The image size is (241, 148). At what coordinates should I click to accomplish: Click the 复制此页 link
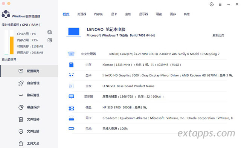tap(218, 35)
